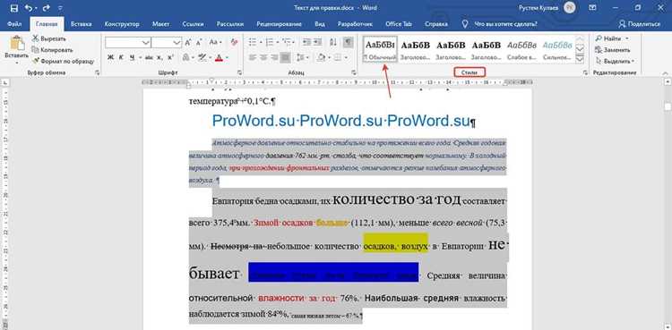Align text to the left
The width and height of the screenshot is (672, 330).
(x=253, y=57)
